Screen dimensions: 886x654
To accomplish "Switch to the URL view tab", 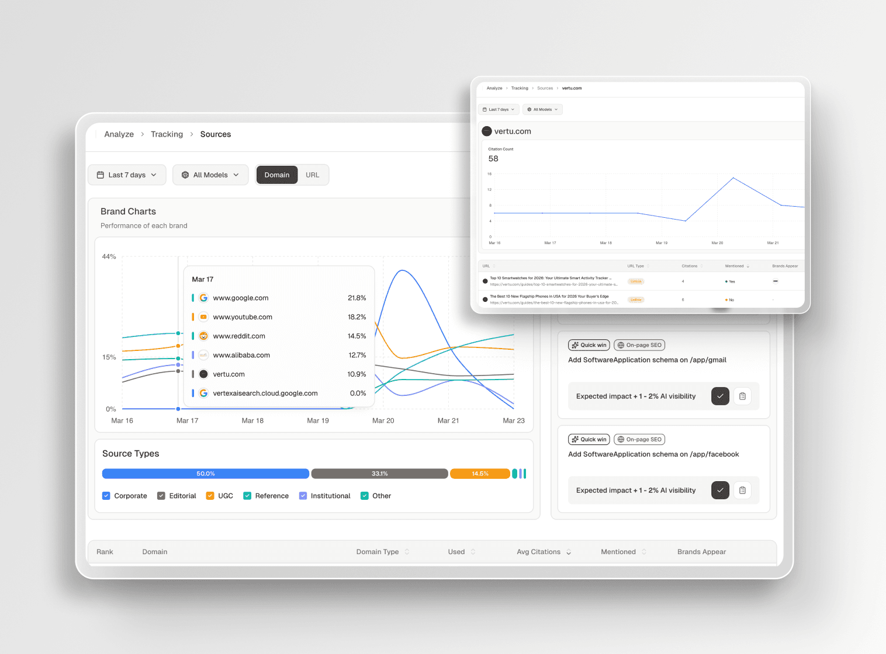I will pyautogui.click(x=313, y=175).
